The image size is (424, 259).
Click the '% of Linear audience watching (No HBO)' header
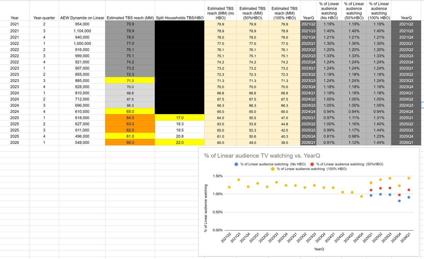click(329, 11)
